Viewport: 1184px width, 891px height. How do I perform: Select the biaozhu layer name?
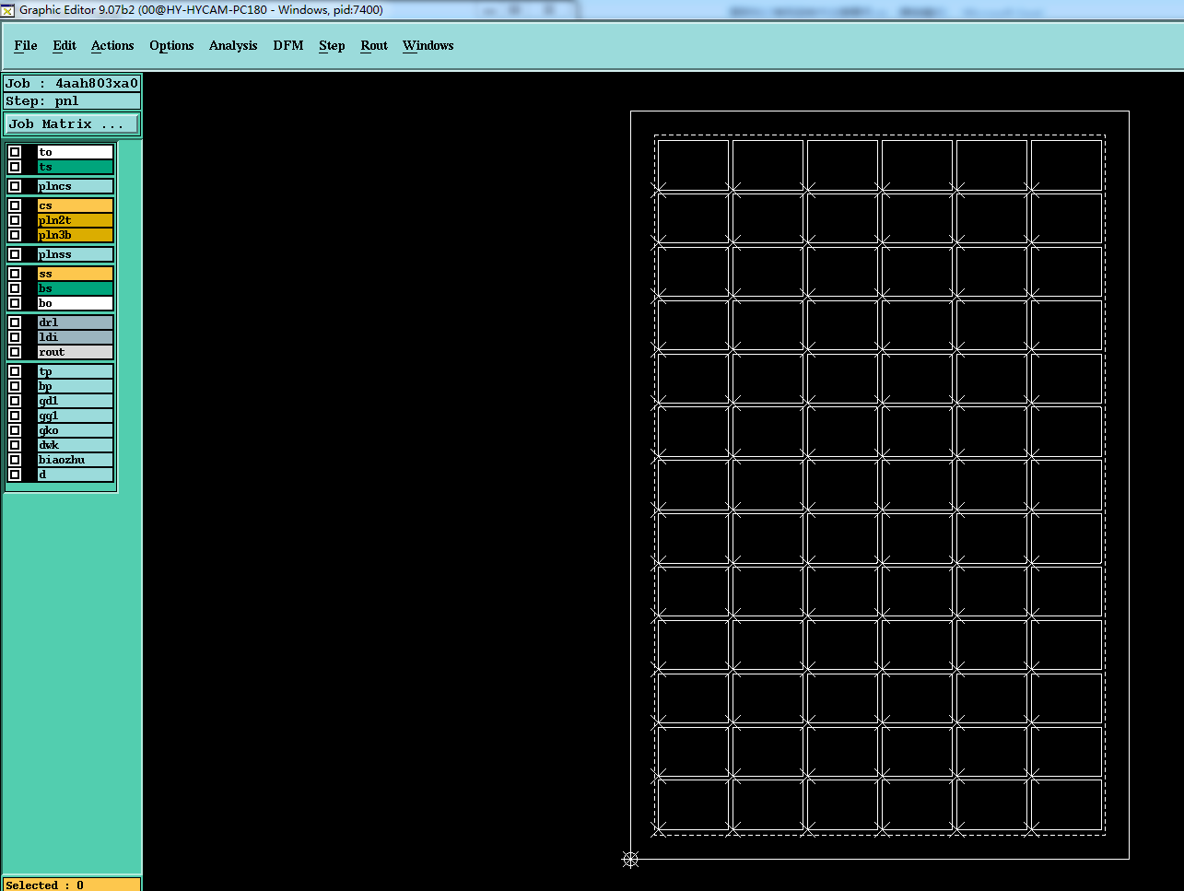76,460
